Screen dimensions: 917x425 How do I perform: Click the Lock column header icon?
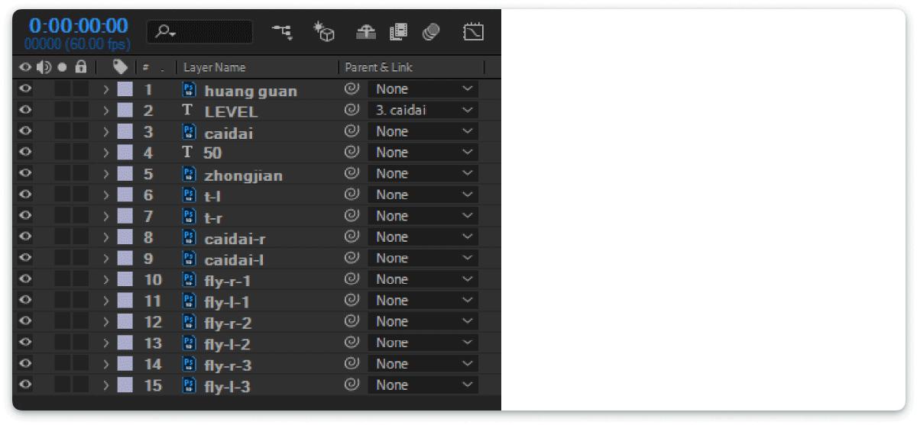[x=80, y=67]
